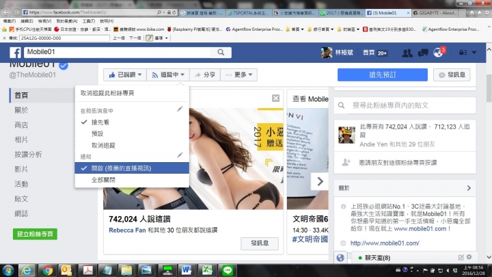
Task: Open account menu dropdown arrow
Action: click(474, 53)
